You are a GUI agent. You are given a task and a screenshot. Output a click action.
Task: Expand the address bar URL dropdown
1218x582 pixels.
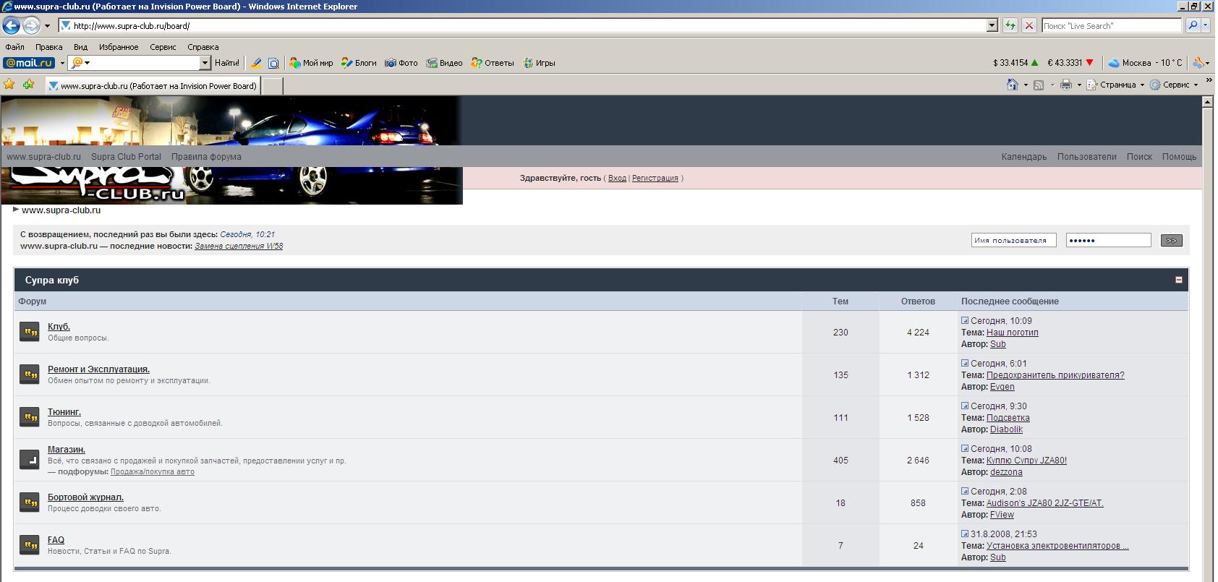point(992,26)
